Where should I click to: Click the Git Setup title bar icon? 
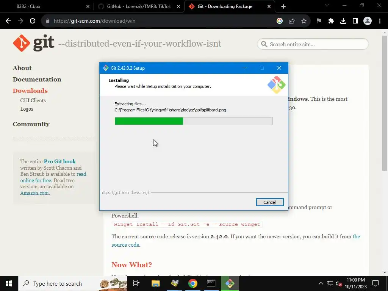pyautogui.click(x=106, y=68)
